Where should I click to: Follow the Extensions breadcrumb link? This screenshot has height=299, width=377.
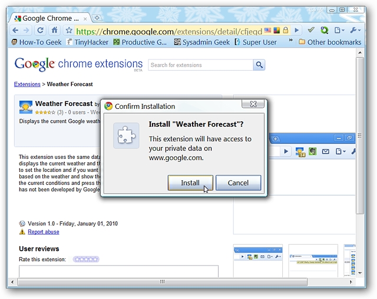coord(27,84)
